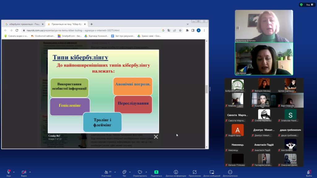
Task: Toggle Chrome side panel icon
Action: click(x=193, y=30)
